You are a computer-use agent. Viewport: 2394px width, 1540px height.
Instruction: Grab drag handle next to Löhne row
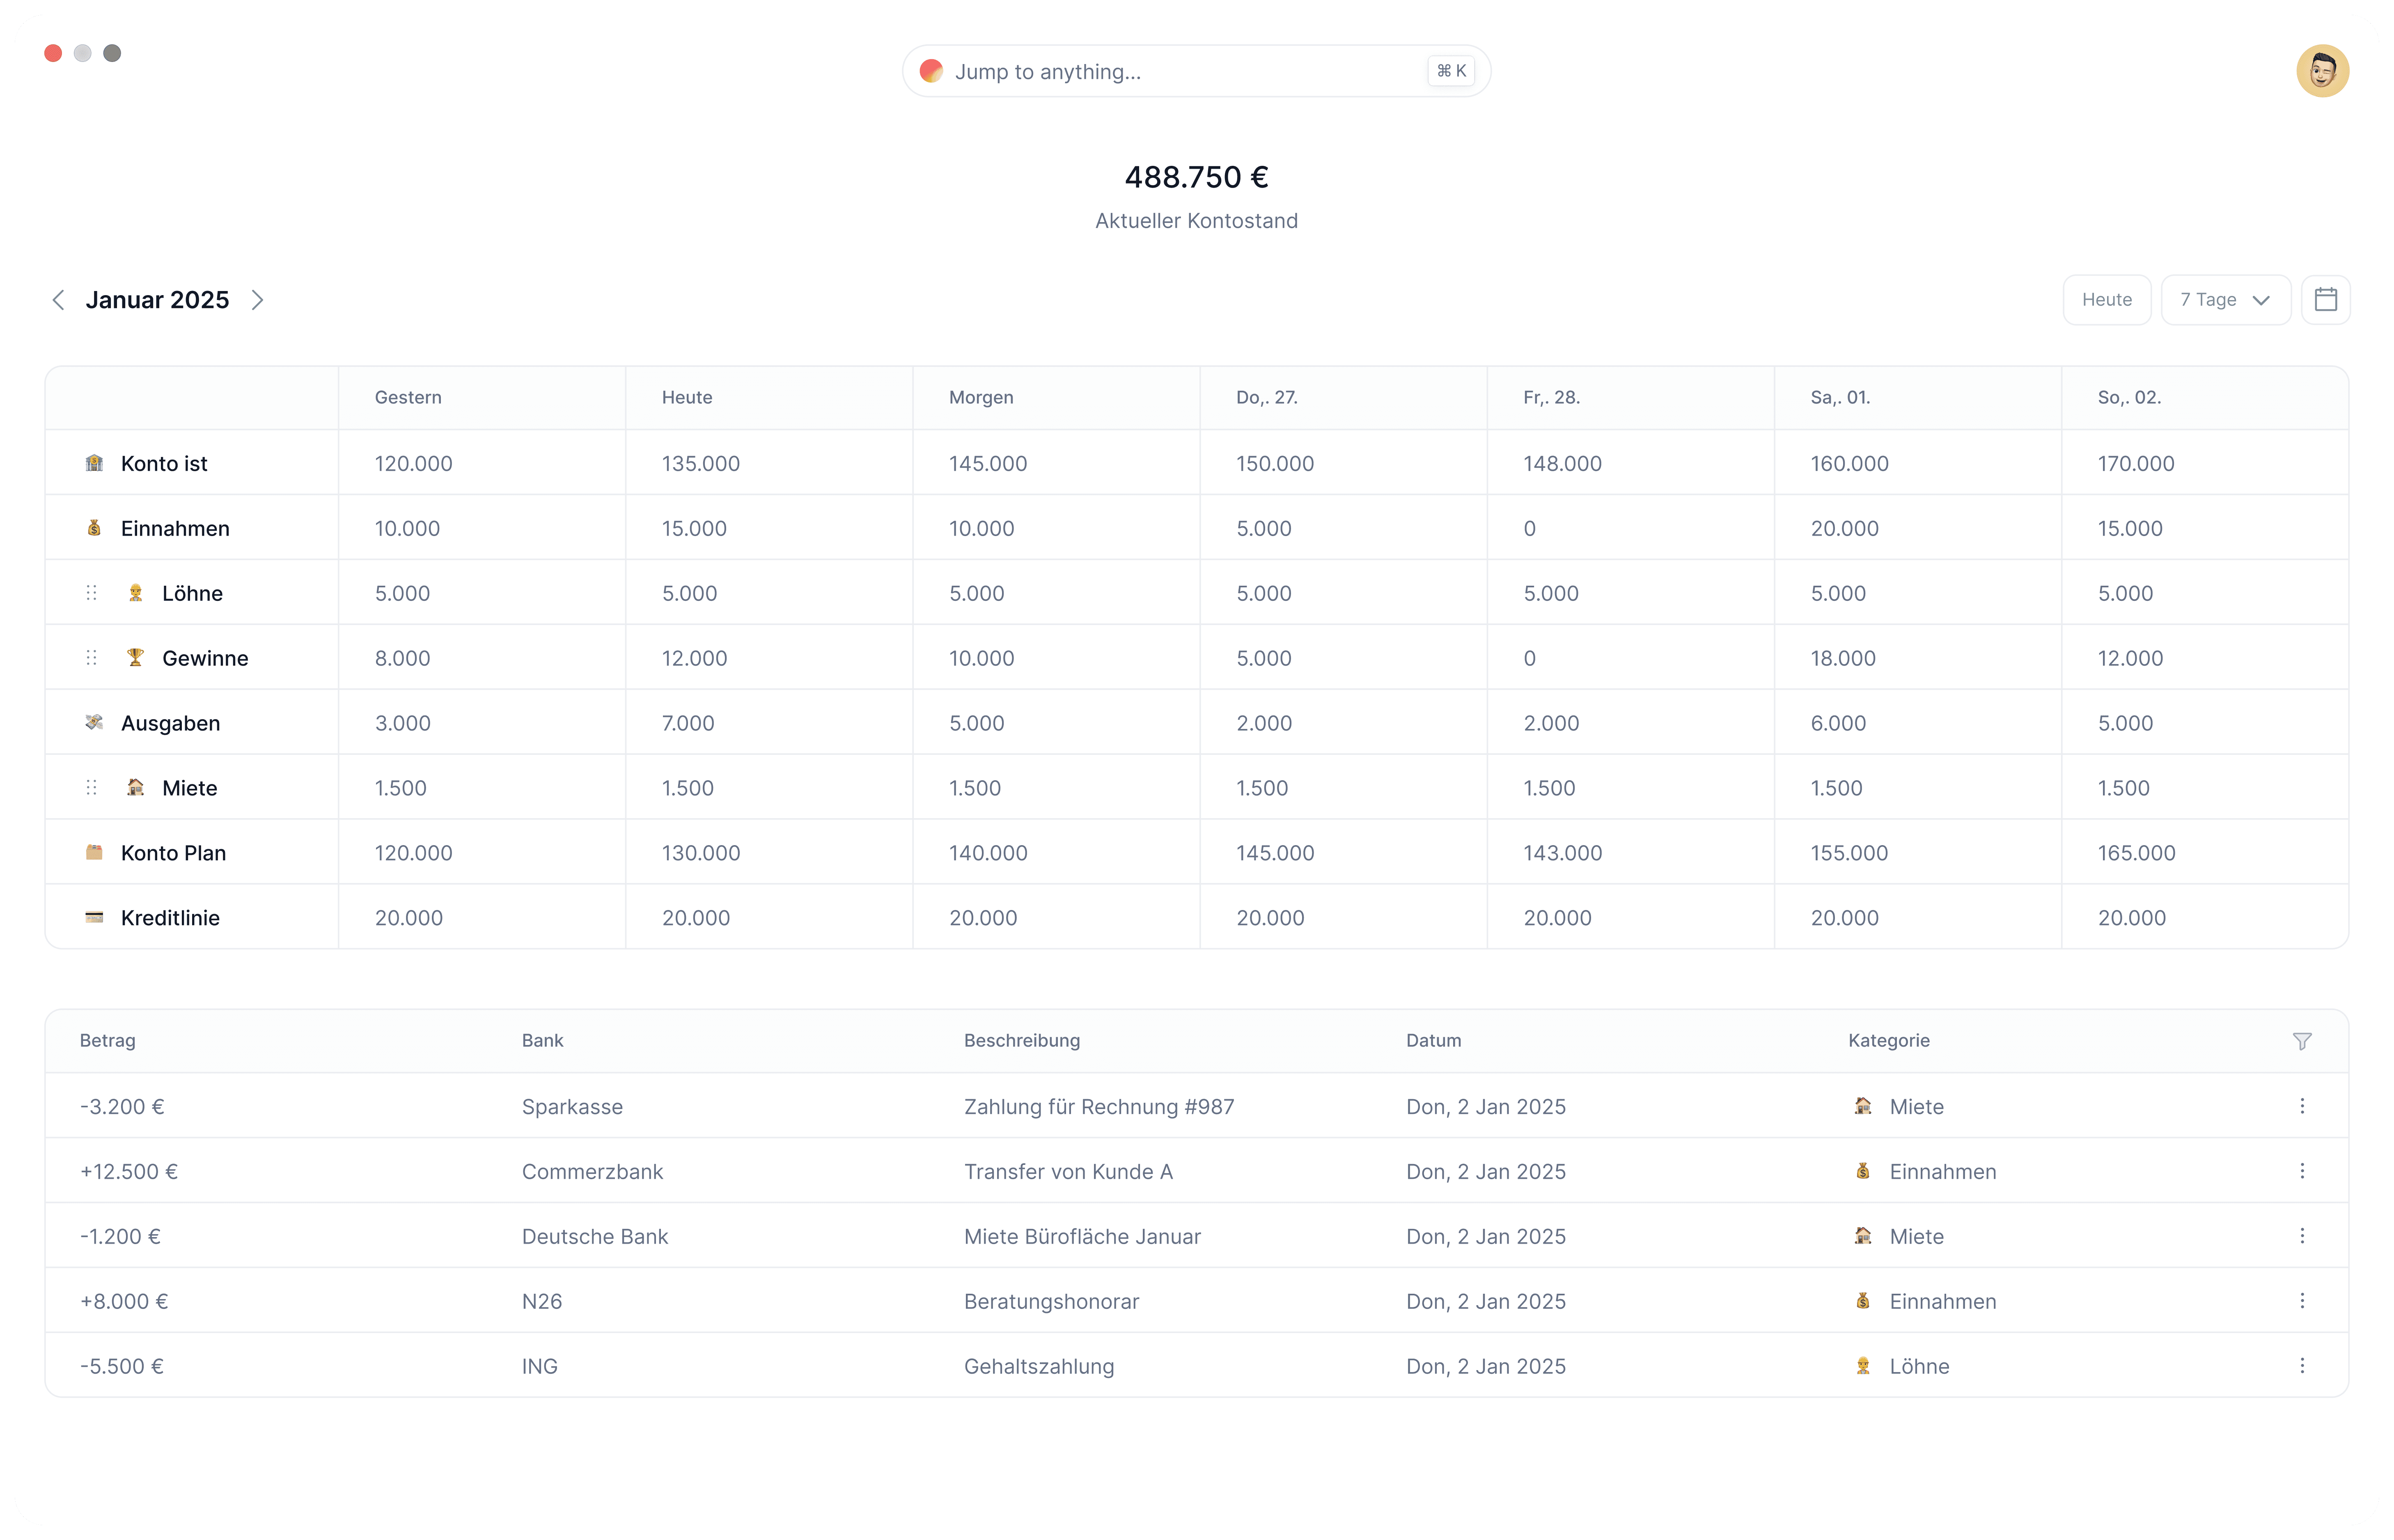click(92, 593)
